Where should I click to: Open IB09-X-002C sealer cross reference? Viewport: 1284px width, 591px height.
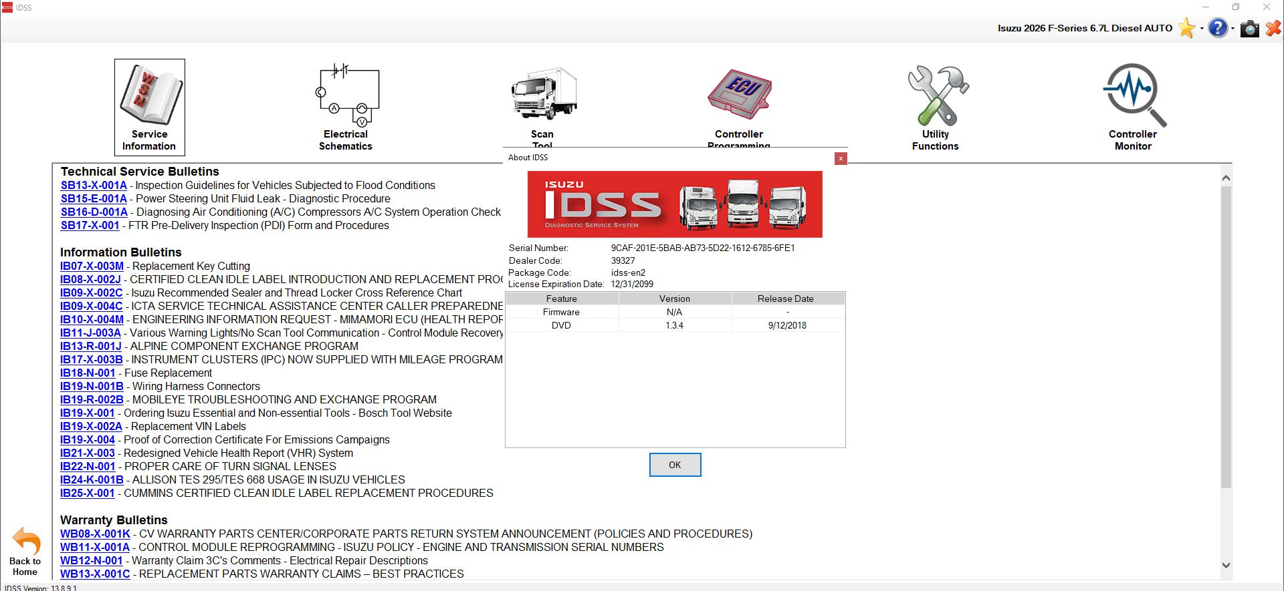92,292
